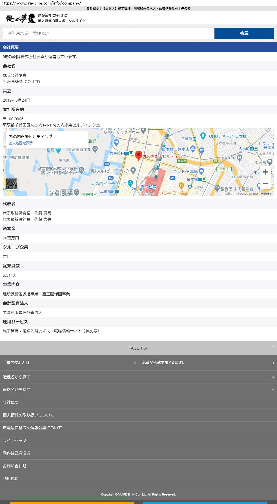The height and width of the screenshot is (504, 277).
Task: Jump to PAGE TOP
Action: tap(138, 348)
